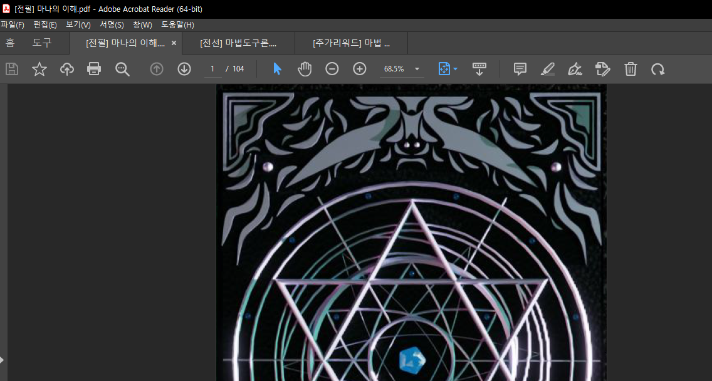Zoom out with the minus circle icon
This screenshot has height=381, width=712.
pos(332,69)
